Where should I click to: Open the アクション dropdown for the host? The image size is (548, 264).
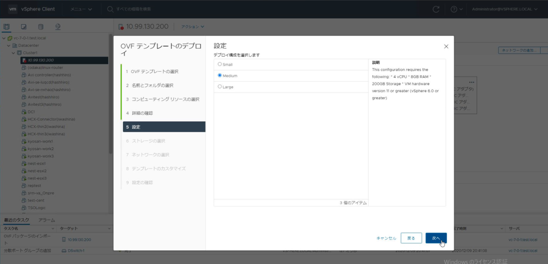193,26
